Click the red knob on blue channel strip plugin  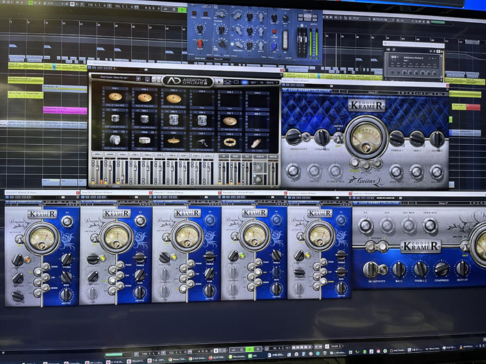(200, 43)
